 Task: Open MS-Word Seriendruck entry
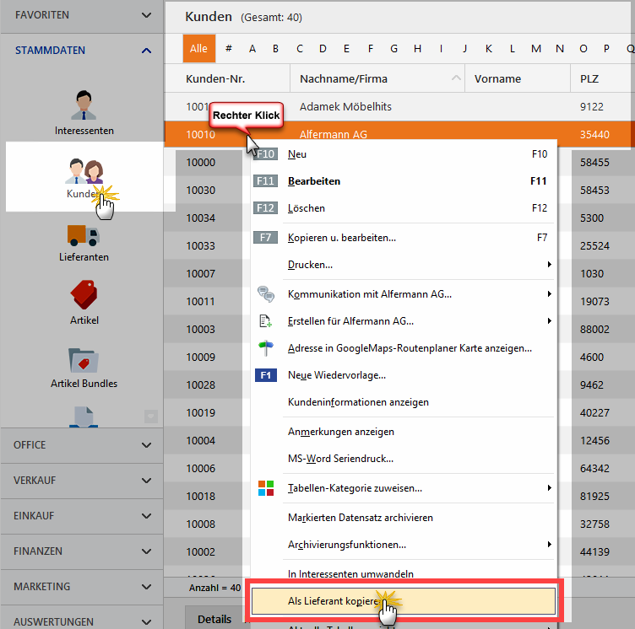[404, 459]
